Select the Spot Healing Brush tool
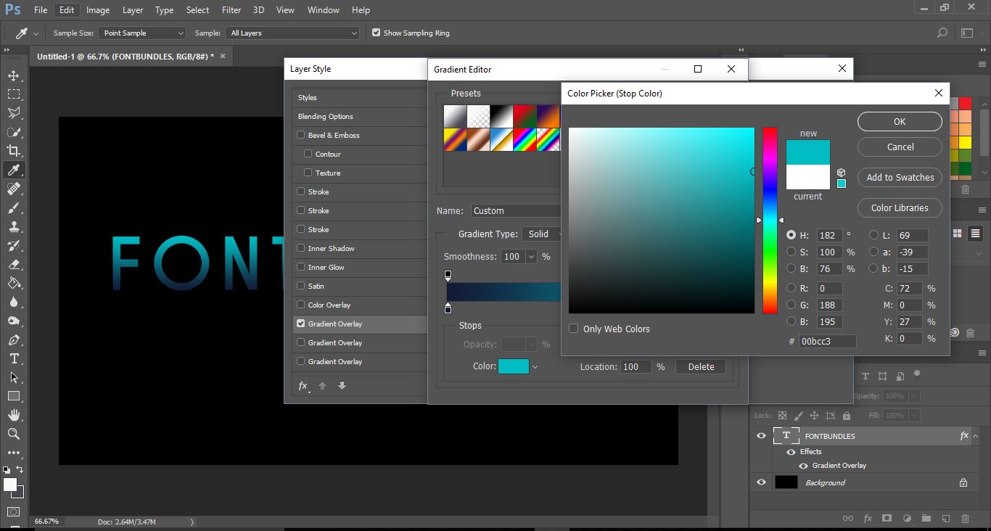Screen dimensions: 991x531 pos(14,189)
